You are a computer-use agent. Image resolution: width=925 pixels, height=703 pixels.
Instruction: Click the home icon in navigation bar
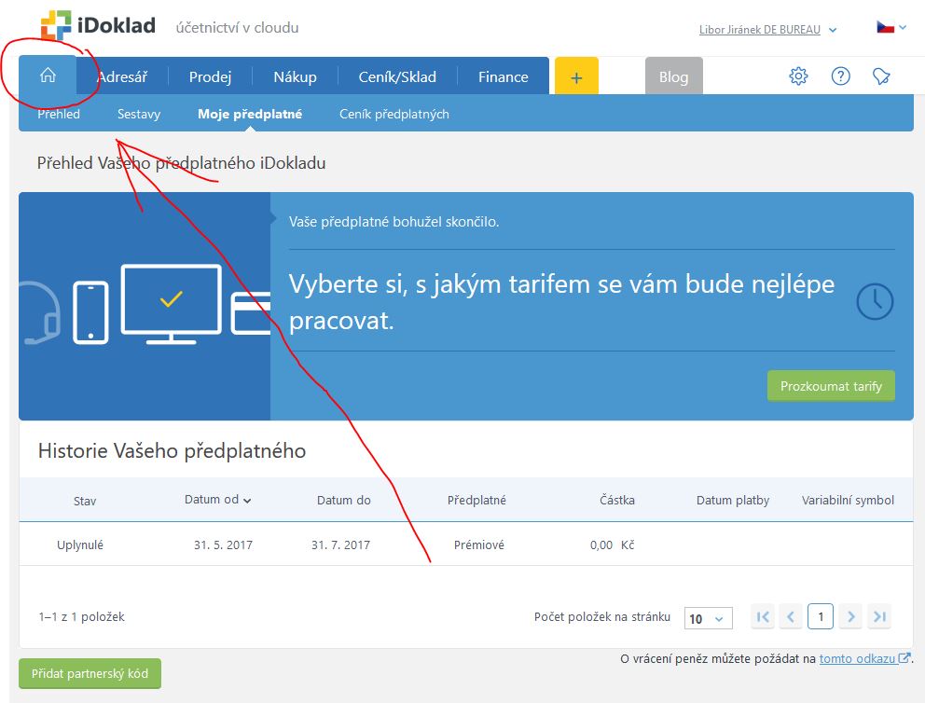pos(48,76)
